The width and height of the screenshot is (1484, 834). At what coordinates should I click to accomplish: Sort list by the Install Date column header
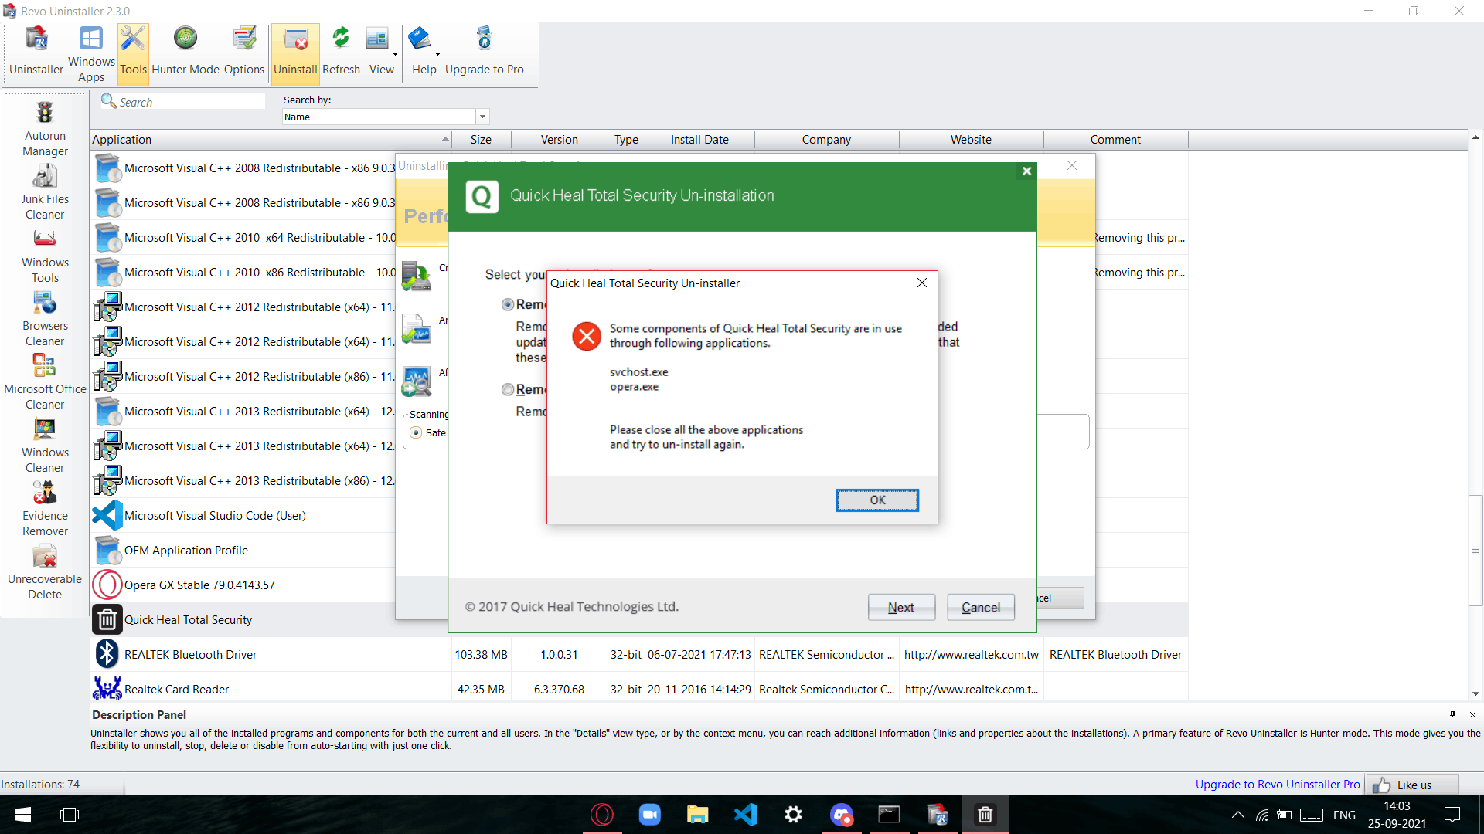(x=699, y=139)
